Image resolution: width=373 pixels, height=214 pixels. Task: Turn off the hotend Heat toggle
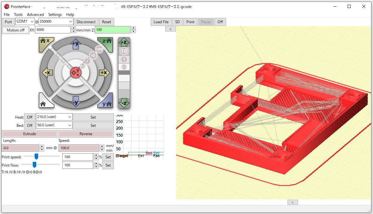point(30,117)
